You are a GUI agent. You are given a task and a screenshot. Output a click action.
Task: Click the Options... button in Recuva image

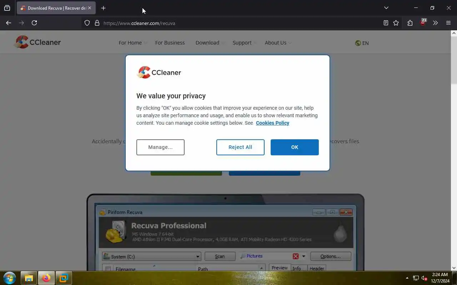click(331, 256)
